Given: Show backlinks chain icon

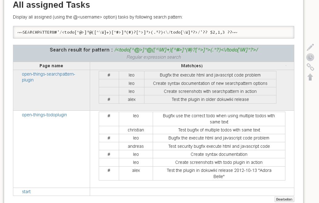Looking at the screenshot, I should click(x=310, y=67).
